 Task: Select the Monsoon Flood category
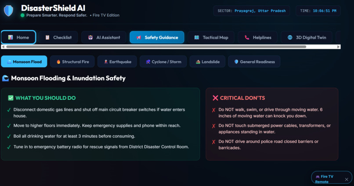click(24, 62)
